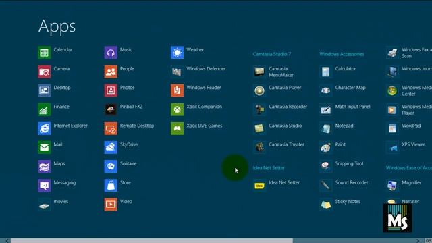The height and width of the screenshot is (243, 432).
Task: Open the Maps app icon
Action: [x=44, y=167]
